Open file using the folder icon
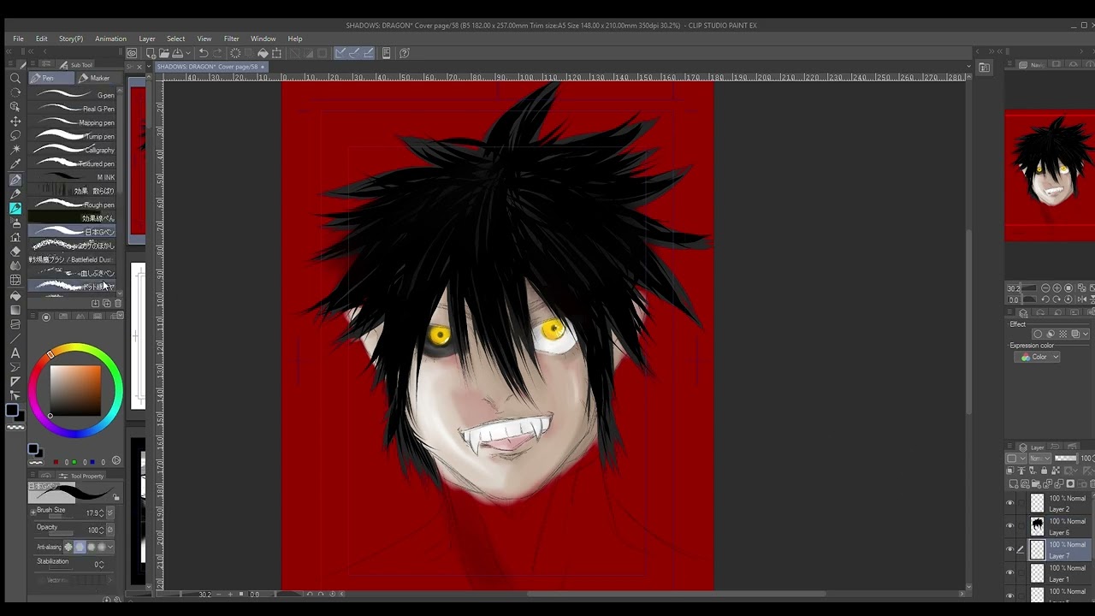Image resolution: width=1095 pixels, height=616 pixels. coord(163,53)
